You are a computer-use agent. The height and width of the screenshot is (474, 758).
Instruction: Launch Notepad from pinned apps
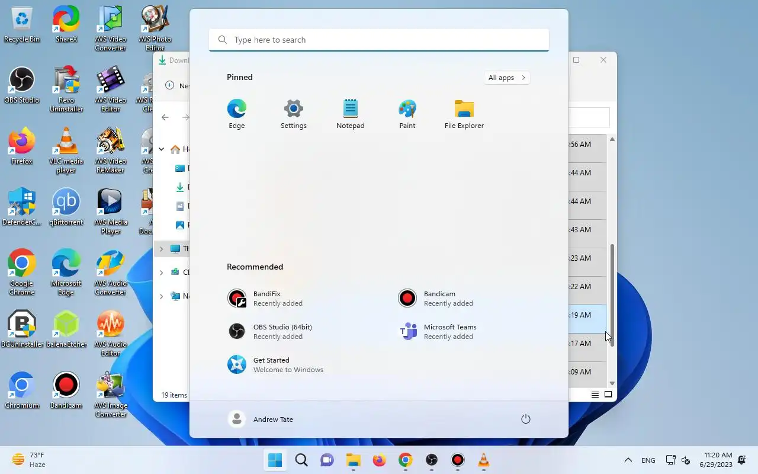(351, 114)
